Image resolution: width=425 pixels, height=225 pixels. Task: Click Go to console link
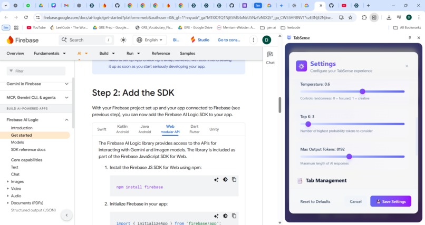pyautogui.click(x=229, y=40)
